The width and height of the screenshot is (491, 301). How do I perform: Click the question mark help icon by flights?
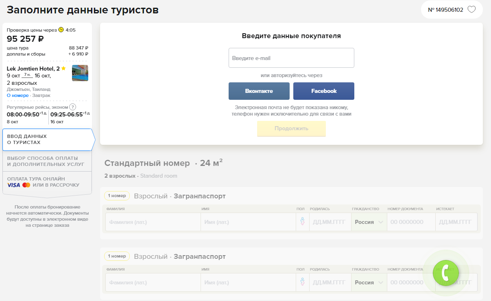72,107
